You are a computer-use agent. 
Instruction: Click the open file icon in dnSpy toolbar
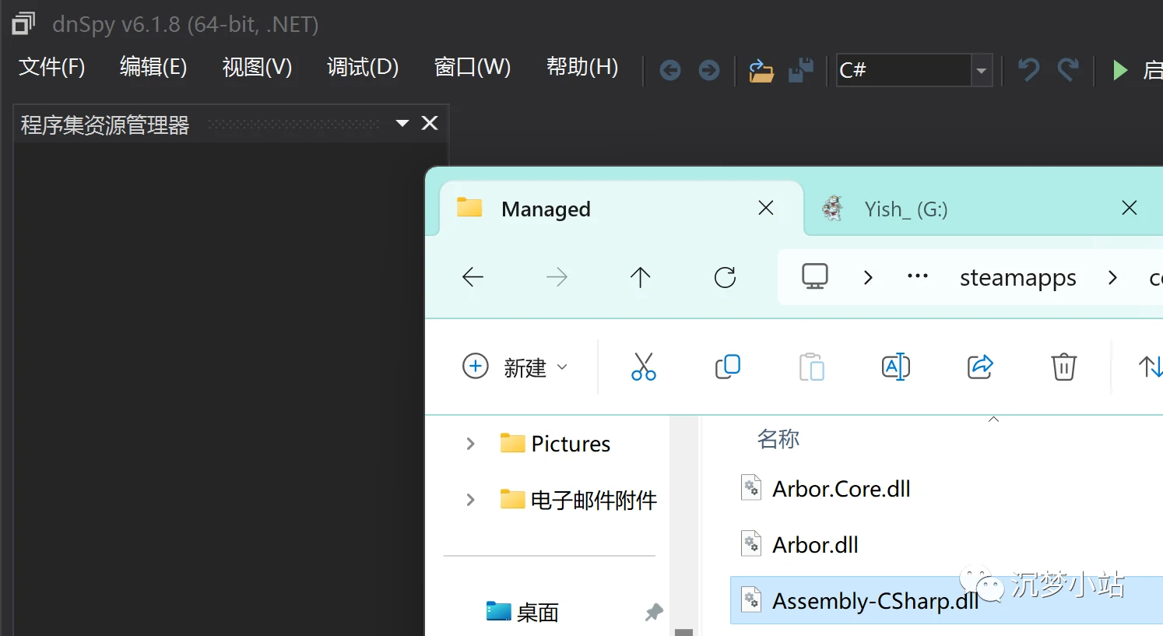coord(761,70)
